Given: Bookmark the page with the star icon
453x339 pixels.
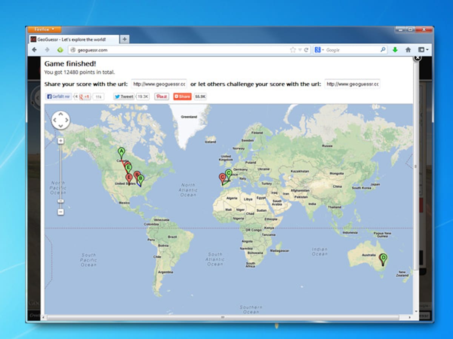Looking at the screenshot, I should 293,49.
